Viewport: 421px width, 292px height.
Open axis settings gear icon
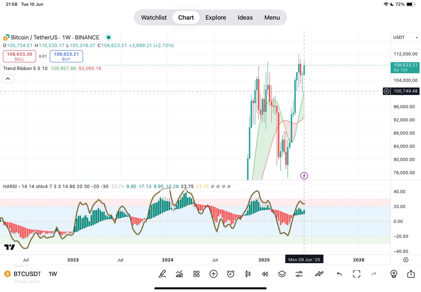pos(406,259)
